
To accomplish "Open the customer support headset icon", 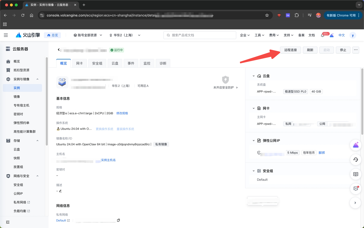I will point(355,160).
